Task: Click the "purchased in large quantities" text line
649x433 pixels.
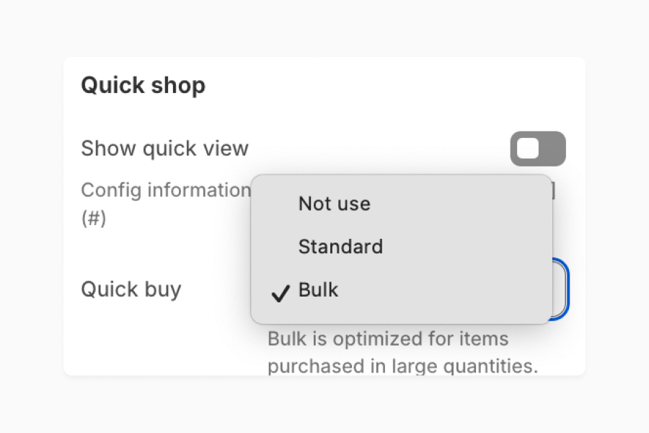Action: (402, 366)
